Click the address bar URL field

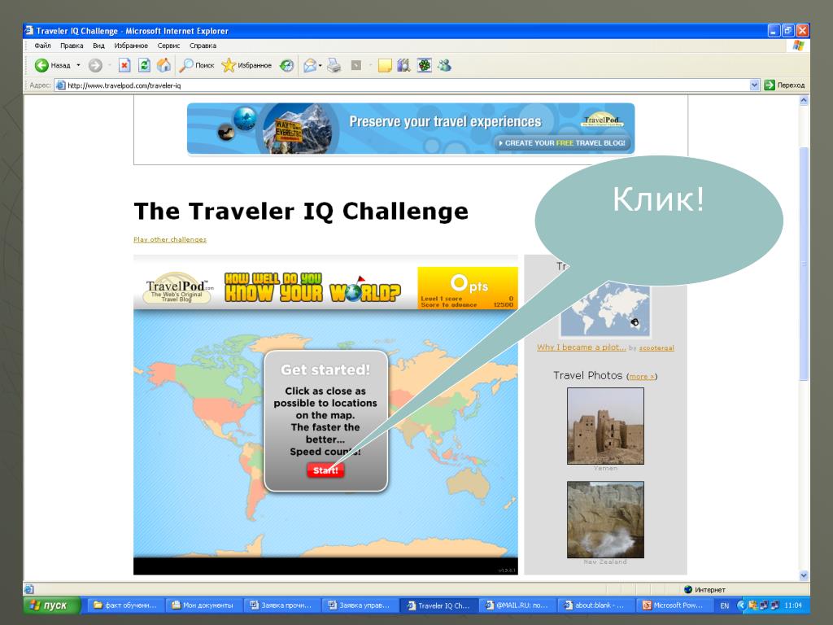pos(403,85)
